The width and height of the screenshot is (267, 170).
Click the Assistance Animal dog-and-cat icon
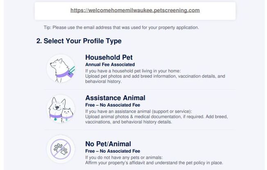pos(61,110)
